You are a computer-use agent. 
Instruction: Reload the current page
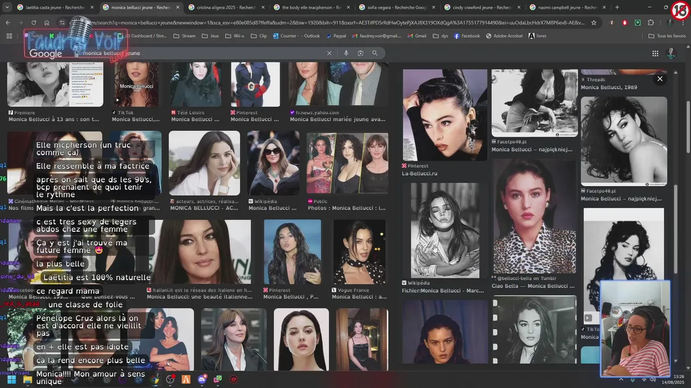click(x=34, y=23)
